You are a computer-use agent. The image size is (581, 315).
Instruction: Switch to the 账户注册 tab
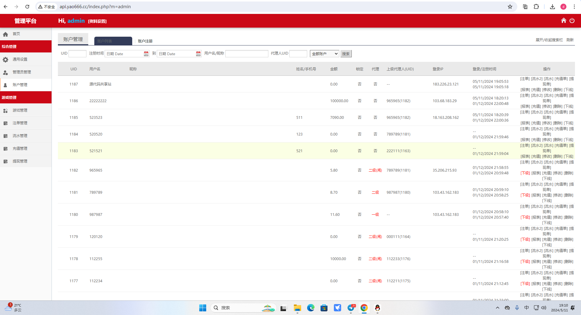point(145,41)
